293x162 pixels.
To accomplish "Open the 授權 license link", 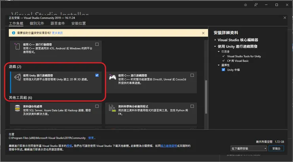I will 69,146.
